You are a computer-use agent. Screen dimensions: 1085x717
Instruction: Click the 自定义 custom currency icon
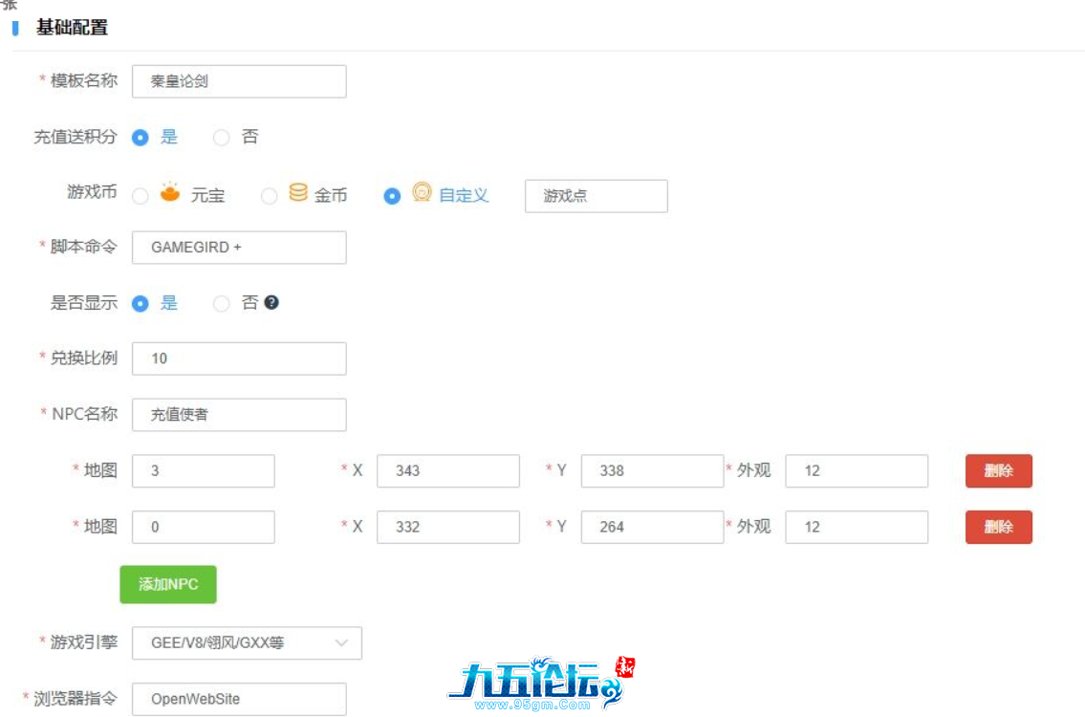(422, 192)
